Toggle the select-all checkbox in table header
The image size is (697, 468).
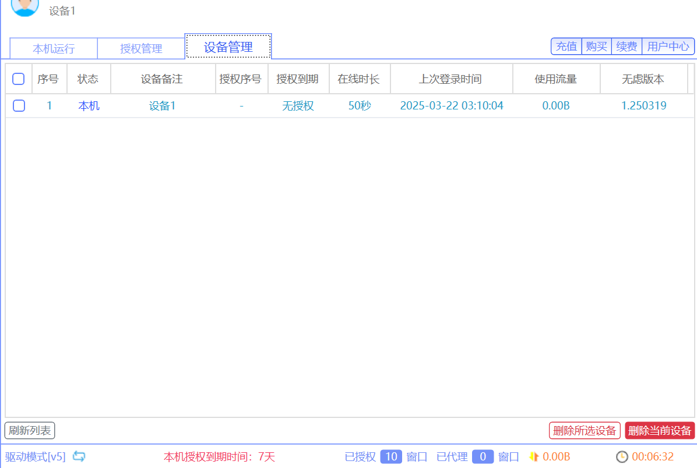click(x=19, y=79)
